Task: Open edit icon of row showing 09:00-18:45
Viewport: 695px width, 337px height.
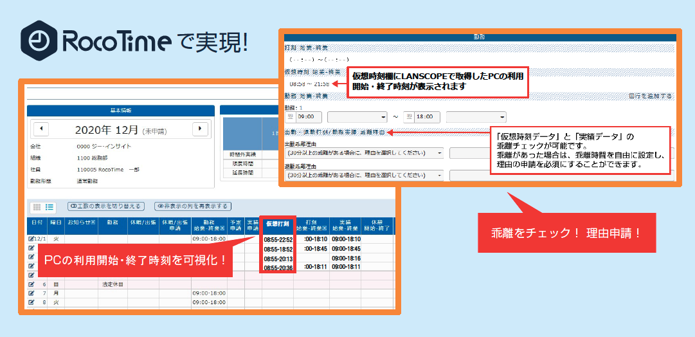Action: click(x=31, y=248)
